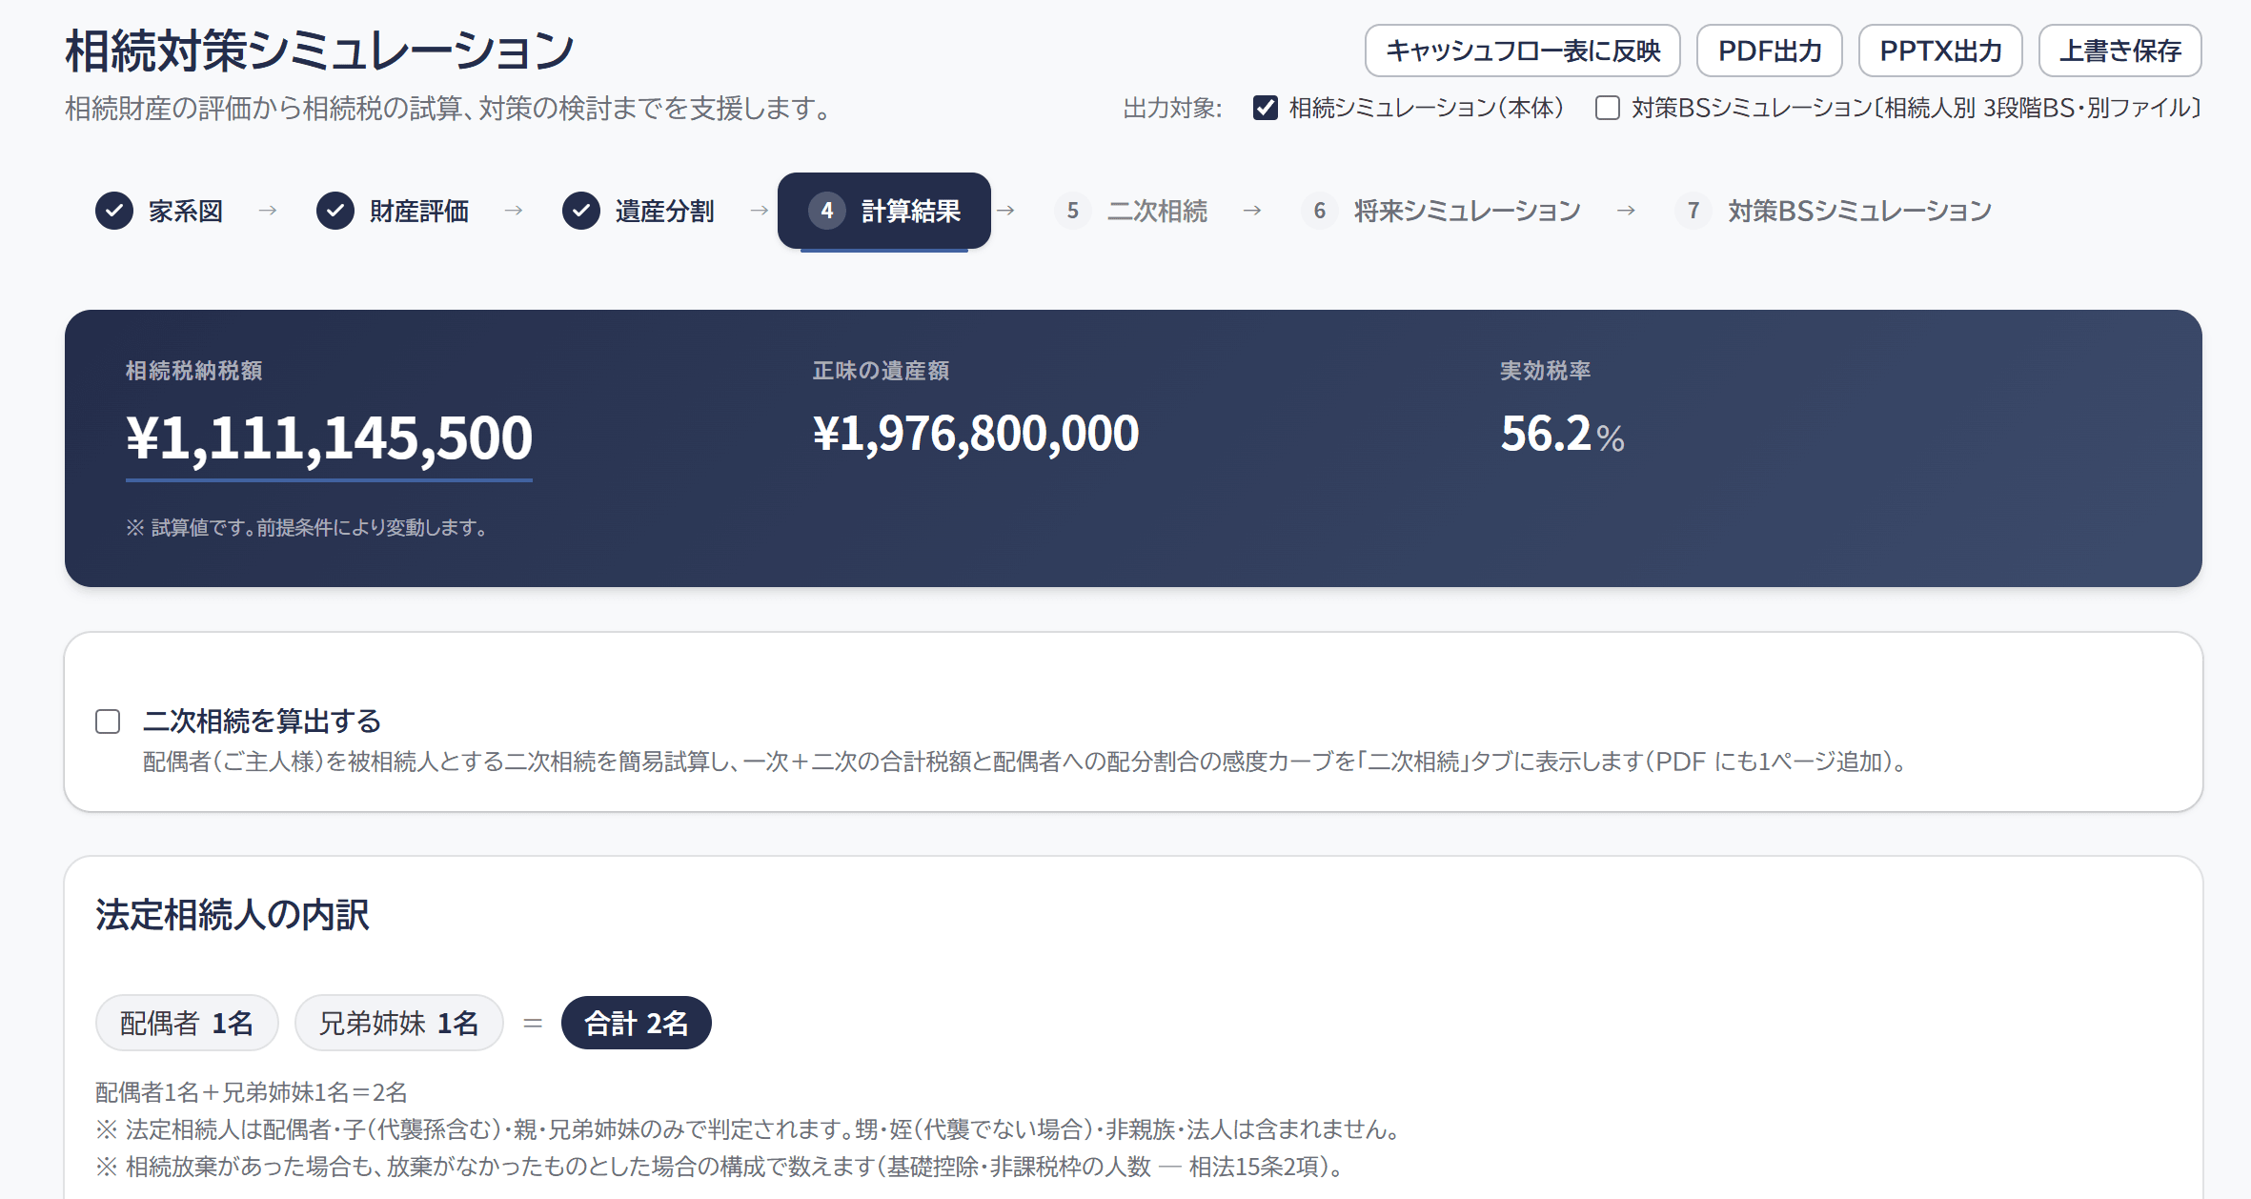Screen dimensions: 2251x1199
Task: Click the 出力対象: label
Action: pyautogui.click(x=1172, y=108)
